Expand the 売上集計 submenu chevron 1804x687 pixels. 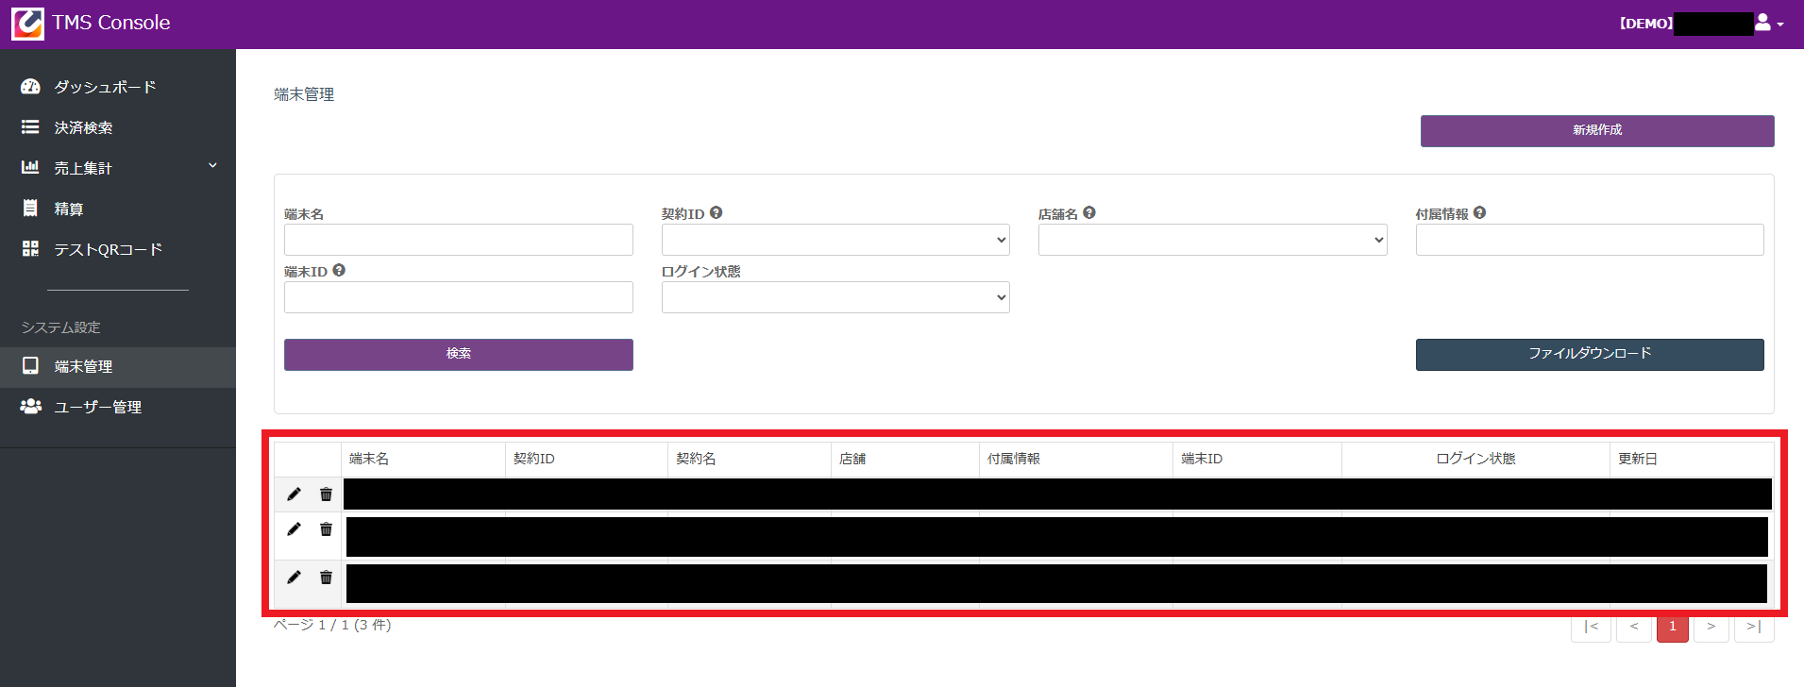(x=212, y=165)
